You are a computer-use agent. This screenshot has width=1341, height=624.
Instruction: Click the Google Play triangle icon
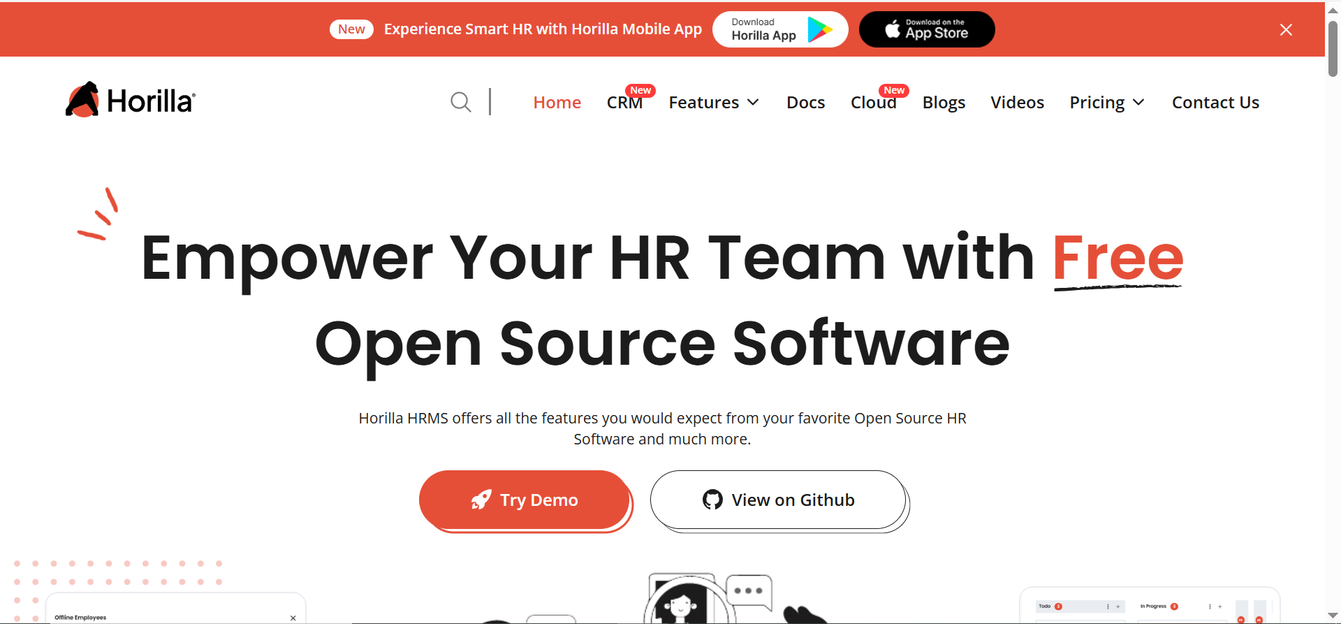click(x=819, y=29)
